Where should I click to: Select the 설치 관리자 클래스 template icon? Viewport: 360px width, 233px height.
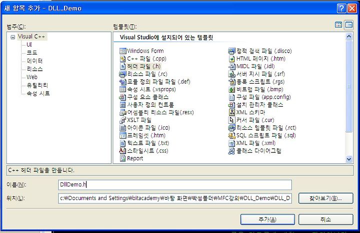(x=232, y=105)
